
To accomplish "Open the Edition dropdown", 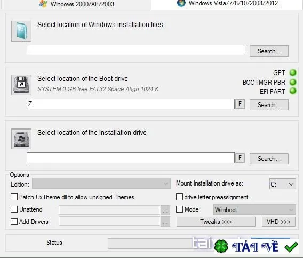I will click(x=101, y=183).
